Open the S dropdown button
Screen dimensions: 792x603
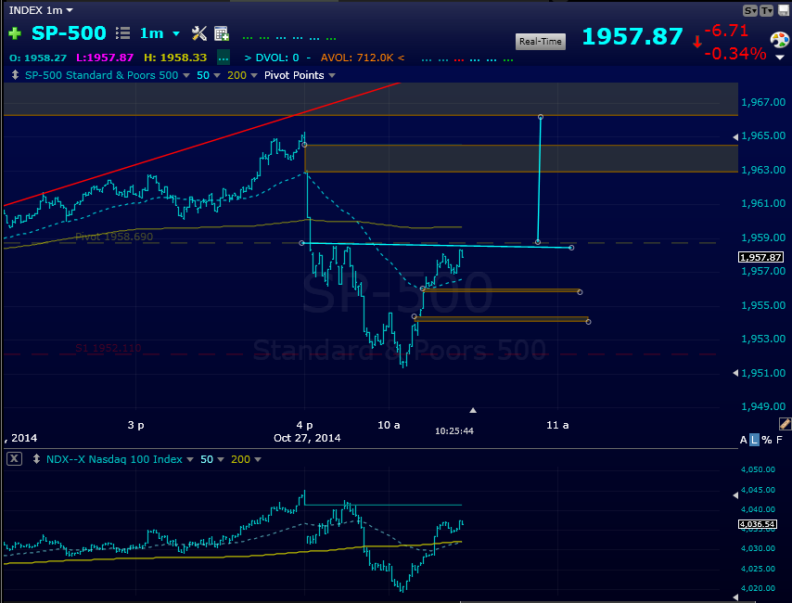click(750, 10)
